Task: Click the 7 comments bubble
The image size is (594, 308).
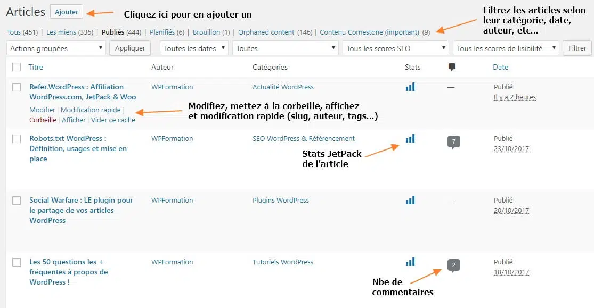Action: point(453,141)
